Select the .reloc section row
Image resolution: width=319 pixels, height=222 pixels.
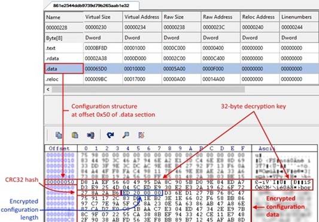[181, 79]
